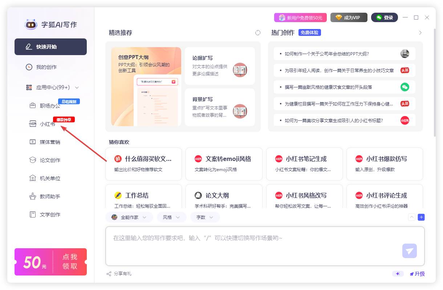This screenshot has height=290, width=443.
Task: Click the video icon beside 媒体营销
Action: tap(33, 142)
